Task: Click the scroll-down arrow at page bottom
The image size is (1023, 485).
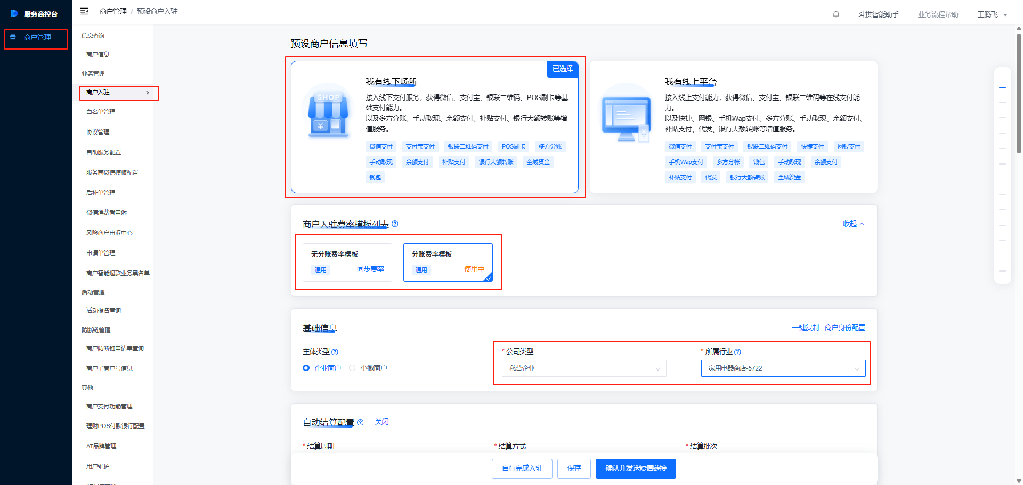Action: coord(1019,481)
